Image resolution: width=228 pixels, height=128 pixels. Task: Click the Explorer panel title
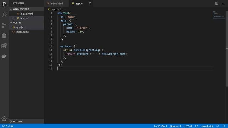18,3
